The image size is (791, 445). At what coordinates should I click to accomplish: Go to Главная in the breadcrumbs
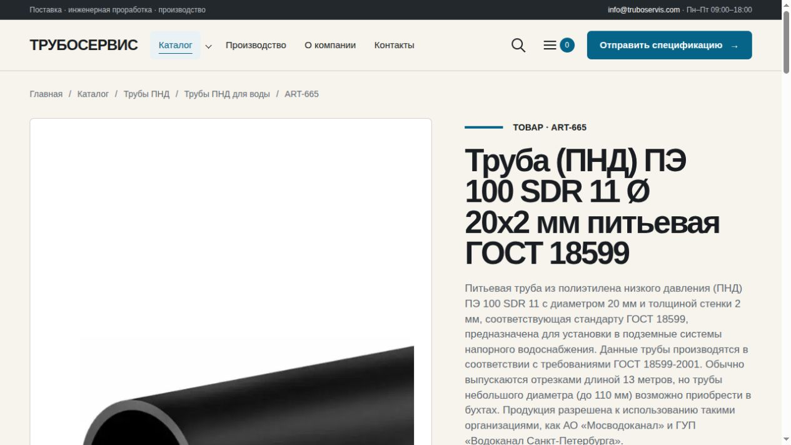(46, 94)
